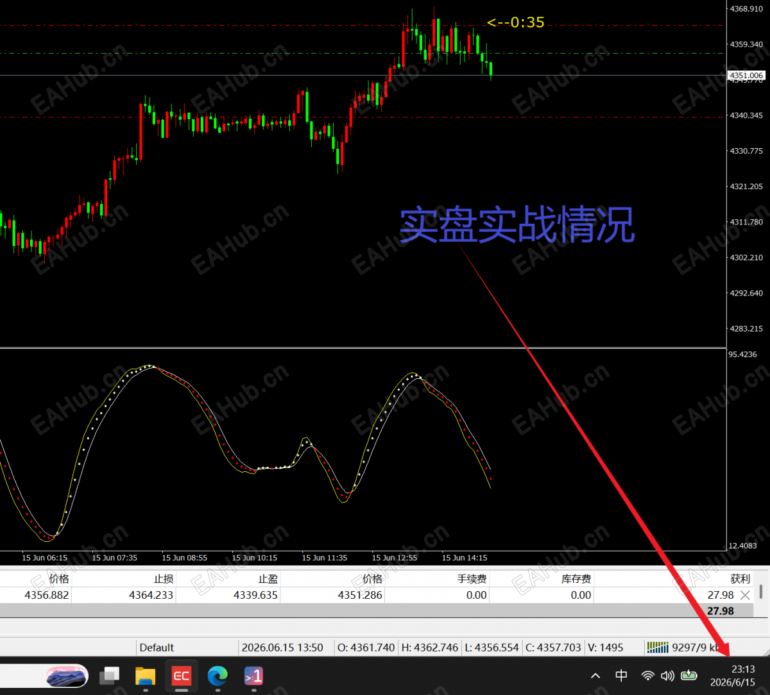Open the taskbar search box widget

[x=44, y=675]
